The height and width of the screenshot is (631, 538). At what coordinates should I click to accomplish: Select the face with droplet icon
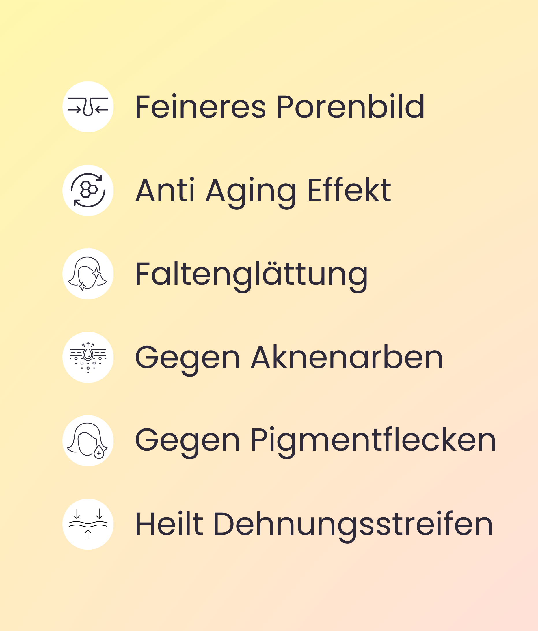coord(88,441)
